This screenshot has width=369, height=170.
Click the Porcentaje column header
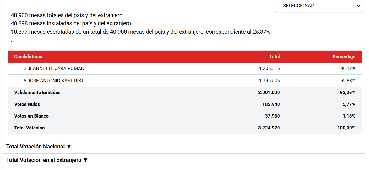coord(344,57)
